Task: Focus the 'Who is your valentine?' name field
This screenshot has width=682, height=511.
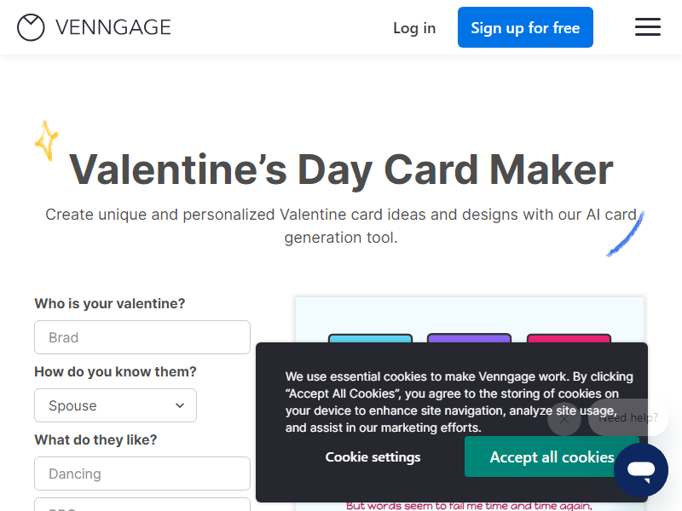Action: [142, 337]
